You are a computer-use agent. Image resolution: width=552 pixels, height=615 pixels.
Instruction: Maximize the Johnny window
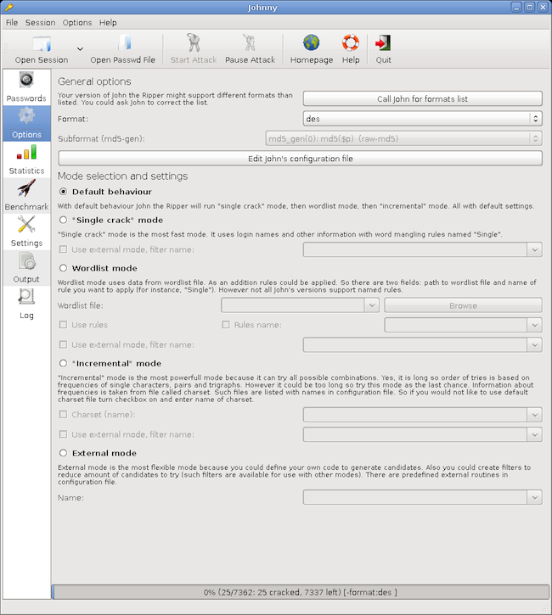[x=530, y=7]
